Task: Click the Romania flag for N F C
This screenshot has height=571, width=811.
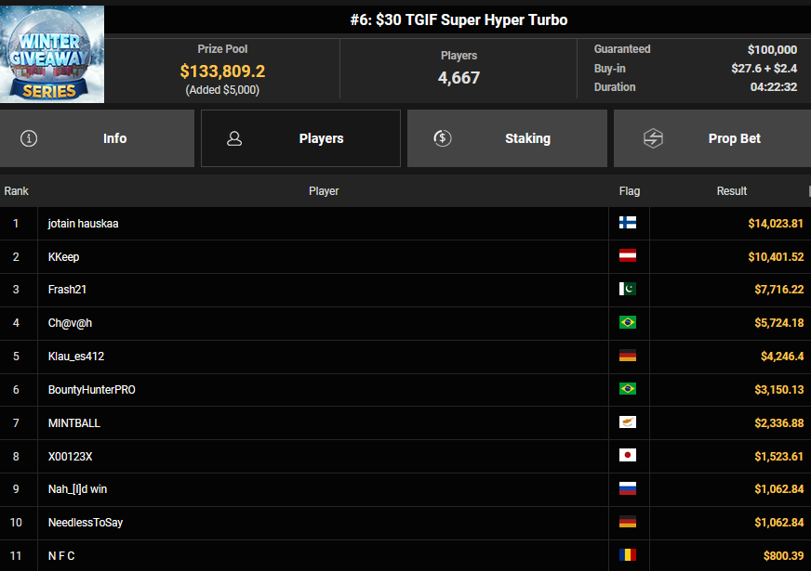Action: point(628,555)
